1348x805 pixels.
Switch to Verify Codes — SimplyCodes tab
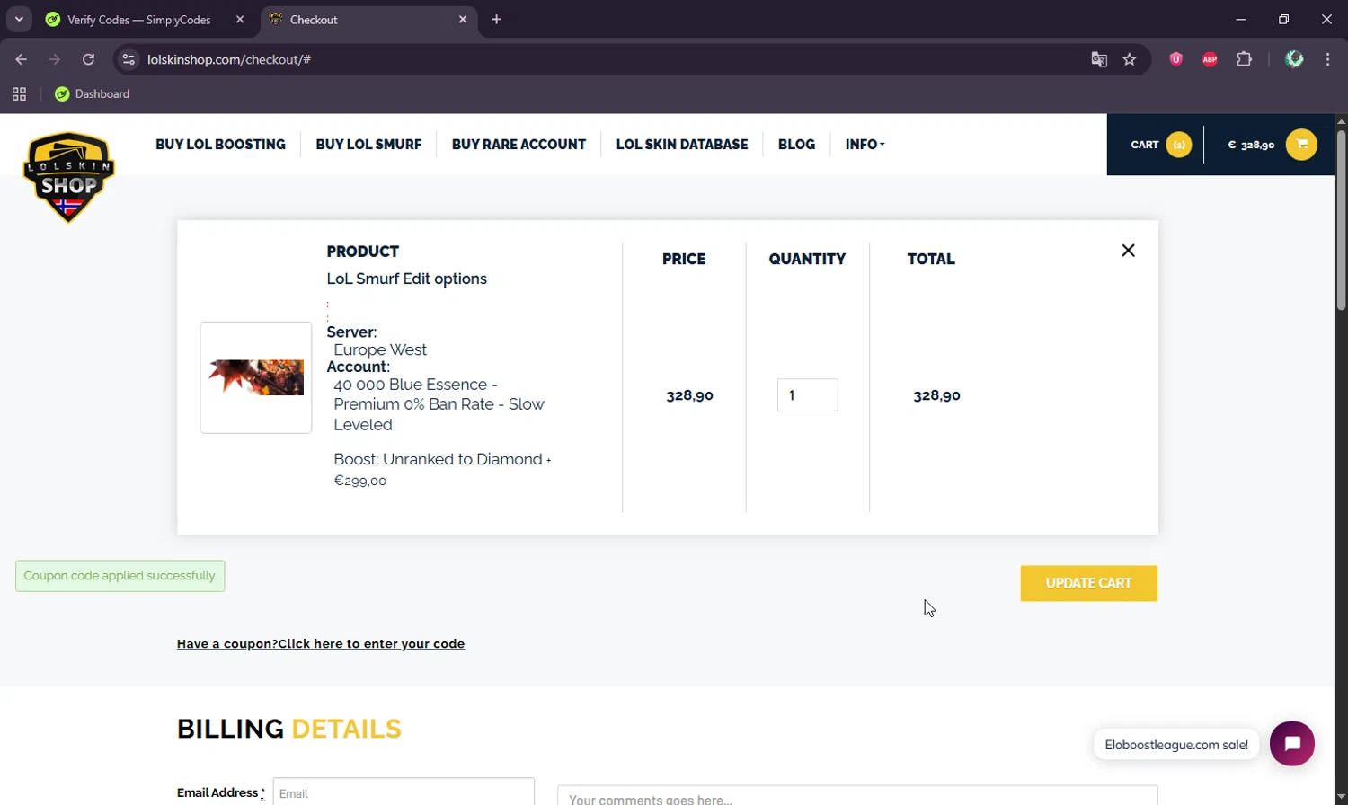pos(139,19)
